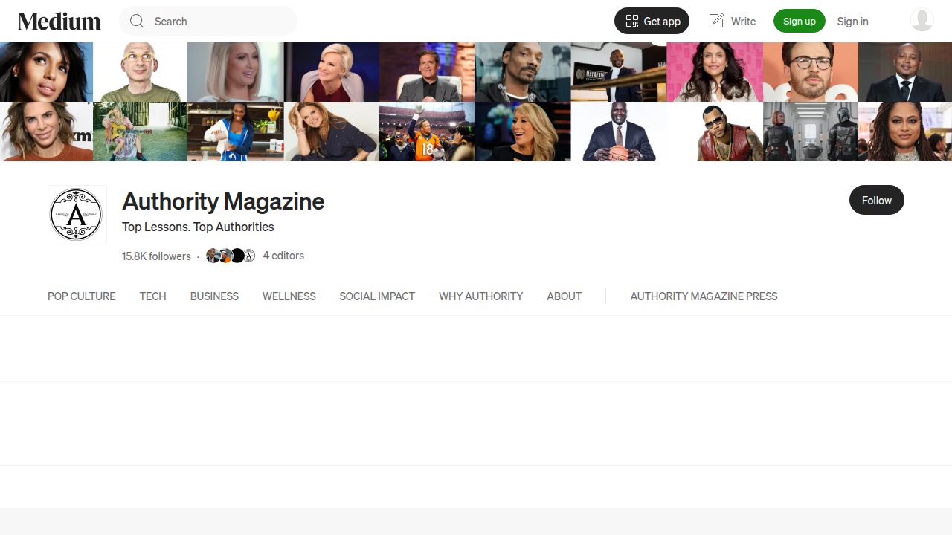This screenshot has height=535, width=952.
Task: Open the POP CULTURE tab
Action: tap(82, 296)
